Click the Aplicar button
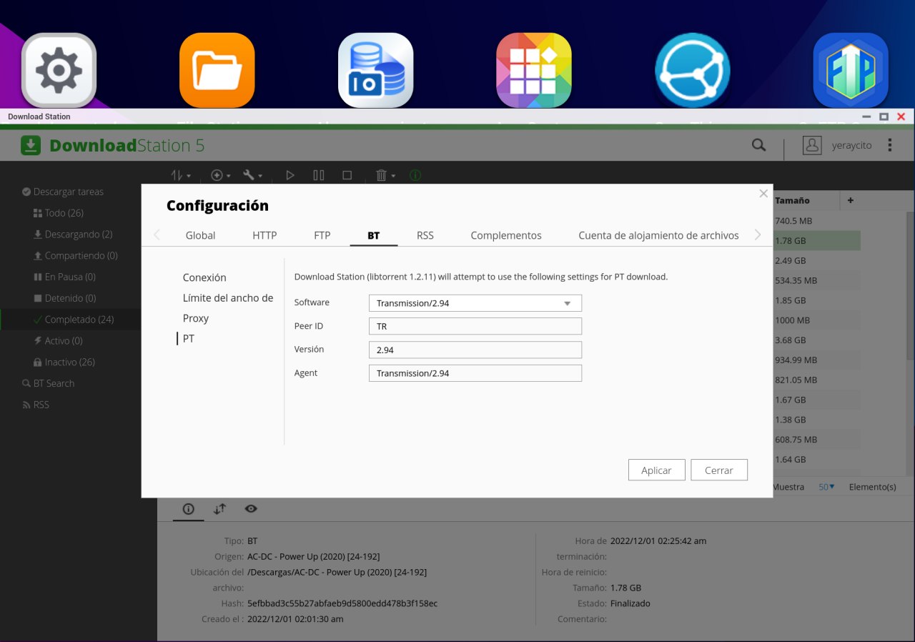The height and width of the screenshot is (642, 915). point(656,470)
